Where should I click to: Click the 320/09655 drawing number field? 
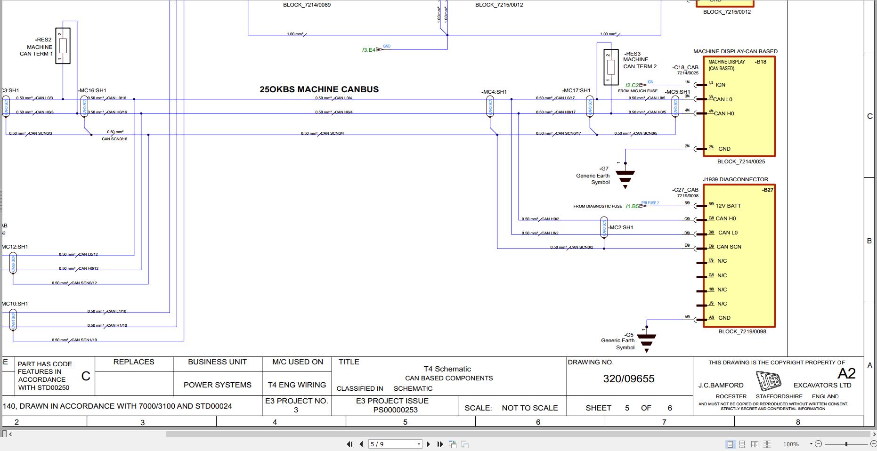(629, 379)
